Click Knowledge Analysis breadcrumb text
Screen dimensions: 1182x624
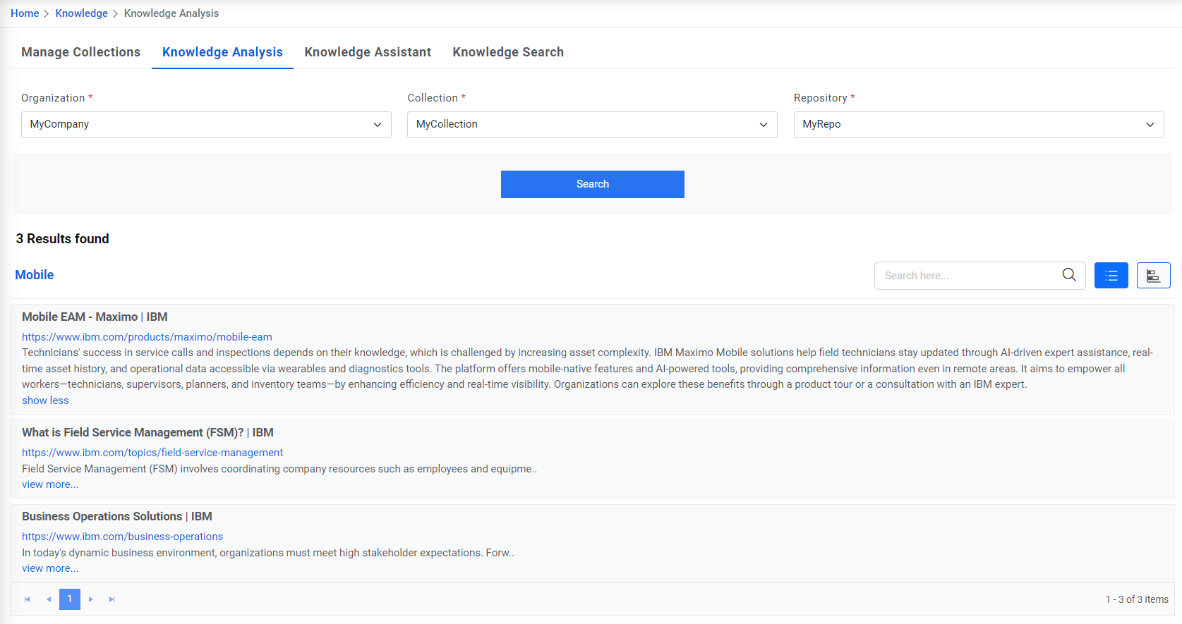click(171, 13)
